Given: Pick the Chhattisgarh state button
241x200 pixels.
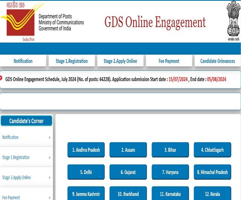Looking at the screenshot, I should coord(212,150).
